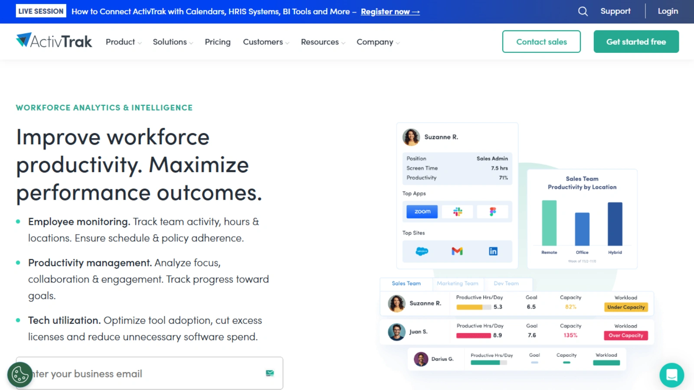Click the ActivTrak logo
This screenshot has height=390, width=694.
[x=53, y=41]
